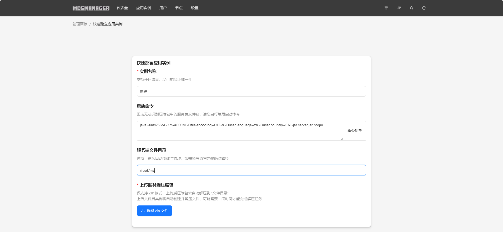
Task: Click the 启动命令 section label
Action: [x=145, y=106]
